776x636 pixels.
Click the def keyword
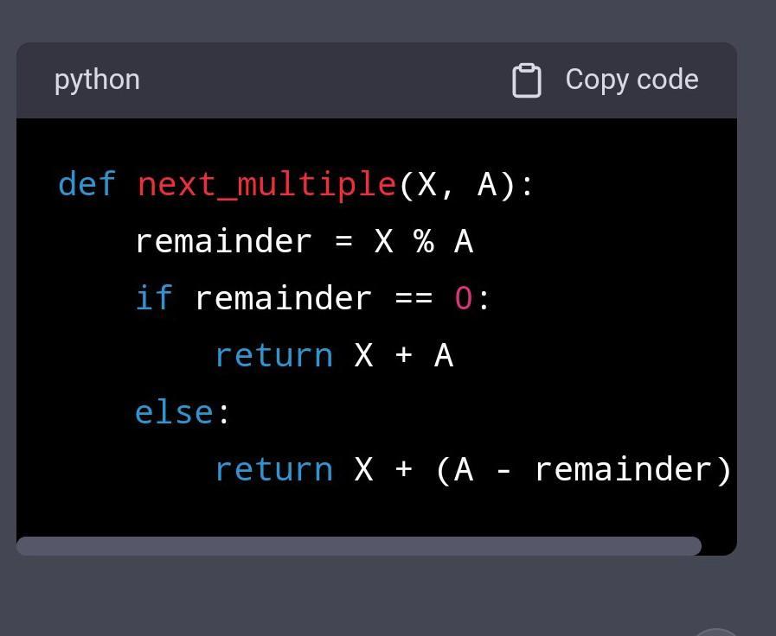[87, 184]
